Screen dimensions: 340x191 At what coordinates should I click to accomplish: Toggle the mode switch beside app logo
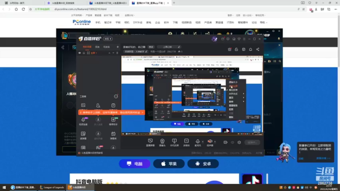click(108, 39)
